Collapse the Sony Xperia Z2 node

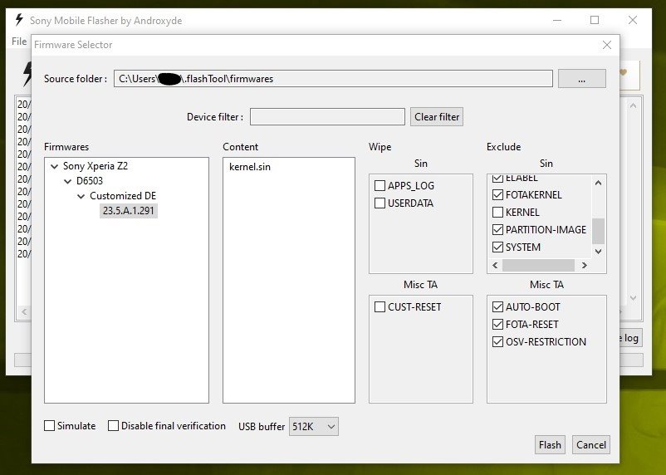point(54,166)
